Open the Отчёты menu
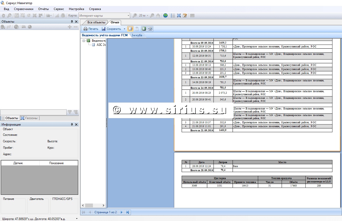The image size is (342, 221). [x=43, y=9]
